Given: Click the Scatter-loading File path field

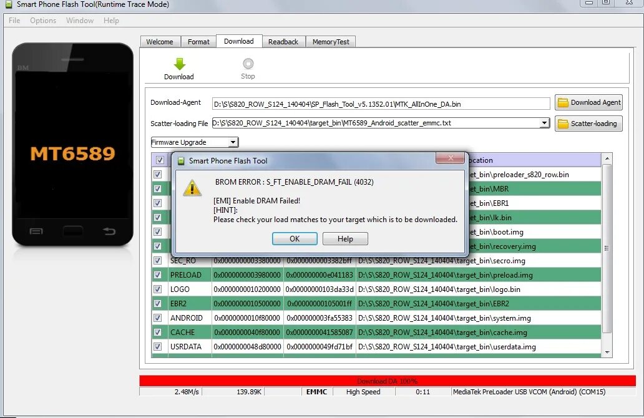Looking at the screenshot, I should pyautogui.click(x=376, y=123).
